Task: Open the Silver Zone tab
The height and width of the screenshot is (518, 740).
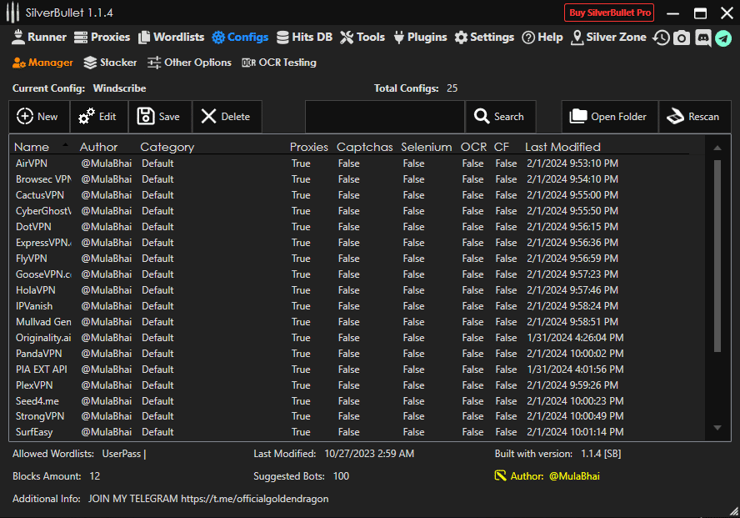Action: [608, 38]
